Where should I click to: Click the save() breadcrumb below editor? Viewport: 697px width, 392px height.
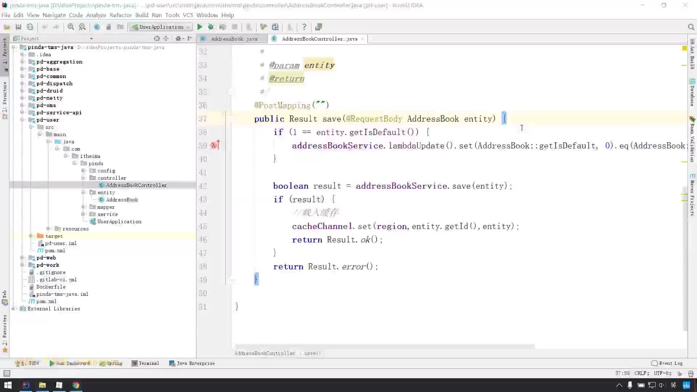click(x=312, y=353)
